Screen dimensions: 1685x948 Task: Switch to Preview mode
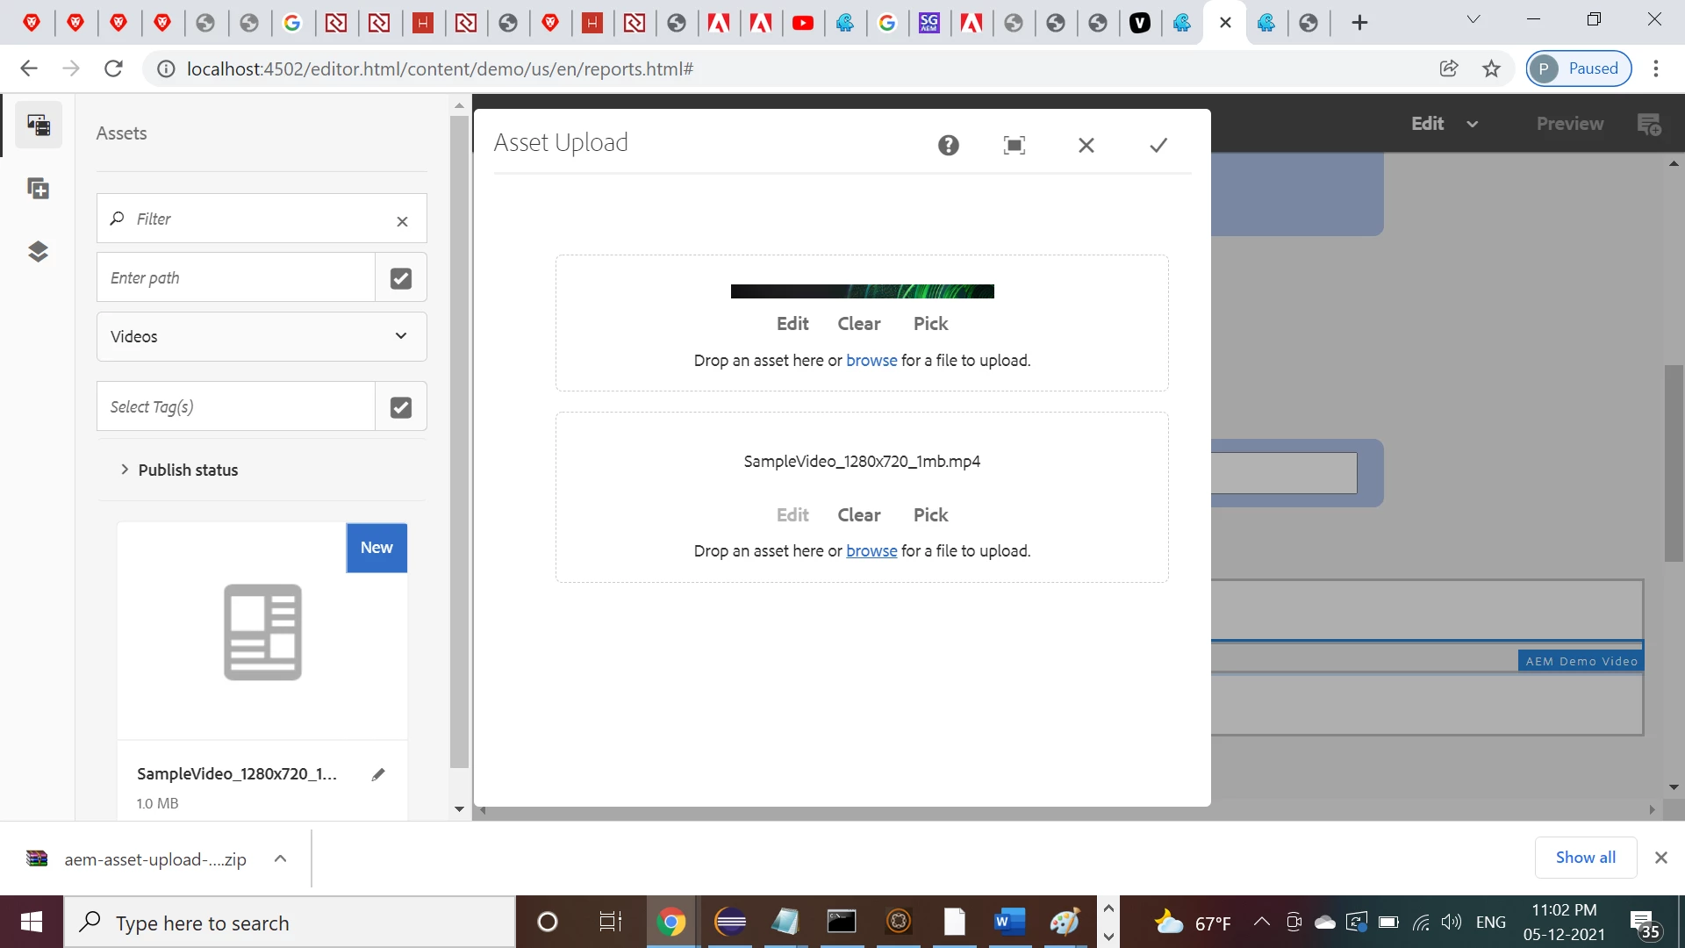[x=1569, y=124]
